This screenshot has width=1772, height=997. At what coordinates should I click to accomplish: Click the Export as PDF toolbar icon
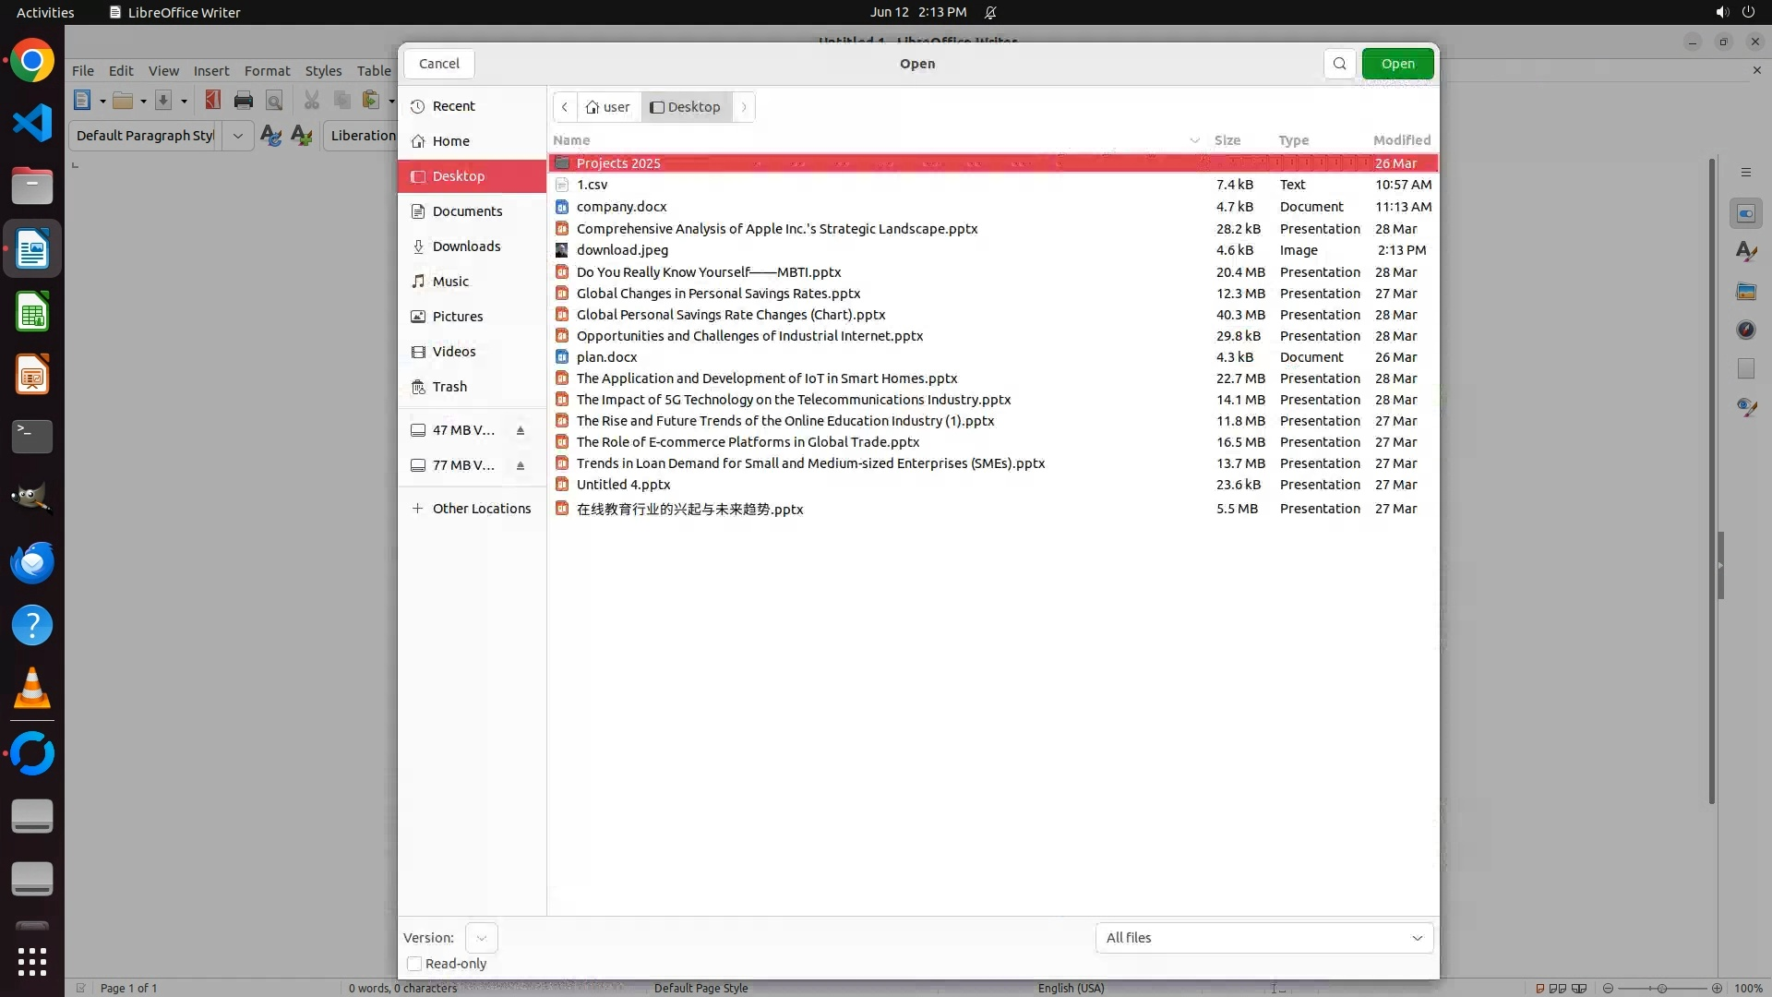pos(212,101)
